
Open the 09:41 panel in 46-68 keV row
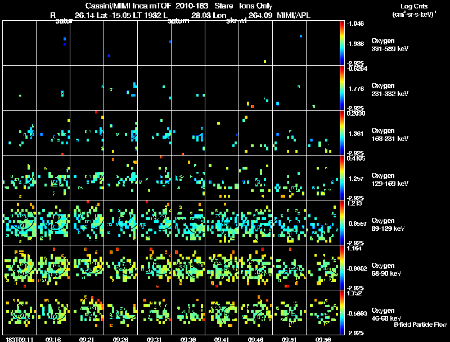(x=222, y=312)
